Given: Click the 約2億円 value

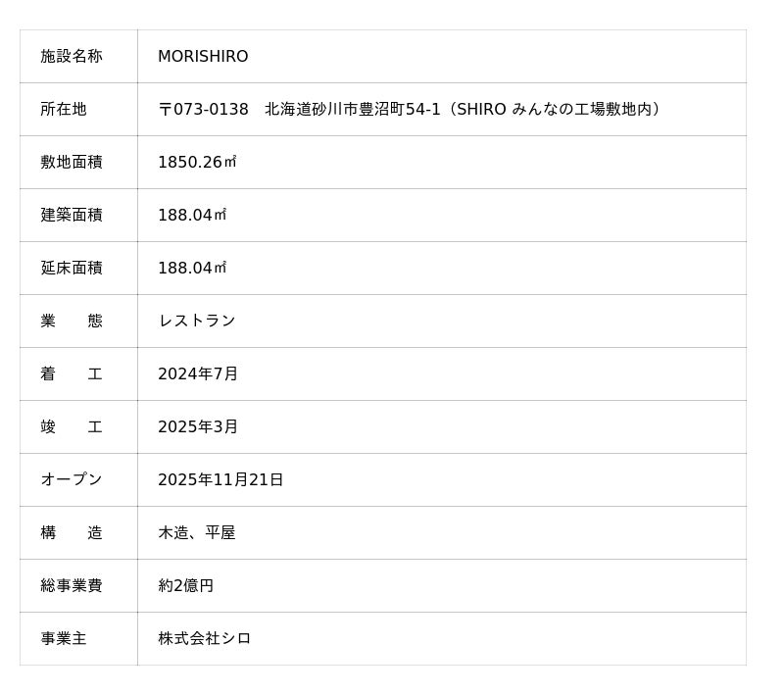Looking at the screenshot, I should (185, 585).
